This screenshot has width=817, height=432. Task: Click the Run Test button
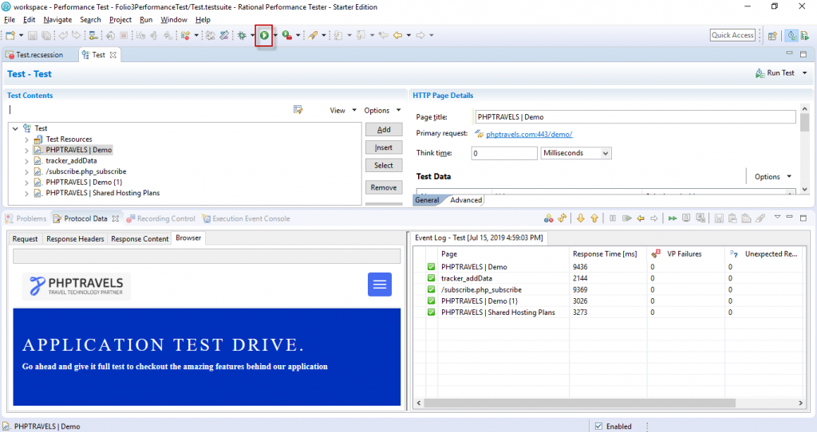pyautogui.click(x=775, y=73)
